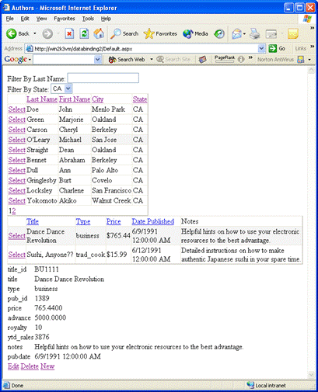This screenshot has height=392, width=318.
Task: Open the Edit menu
Action: click(x=25, y=19)
